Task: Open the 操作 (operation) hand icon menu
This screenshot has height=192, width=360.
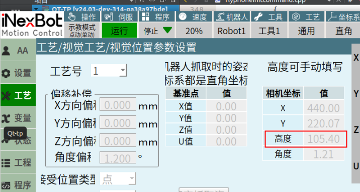Action: [x=82, y=17]
